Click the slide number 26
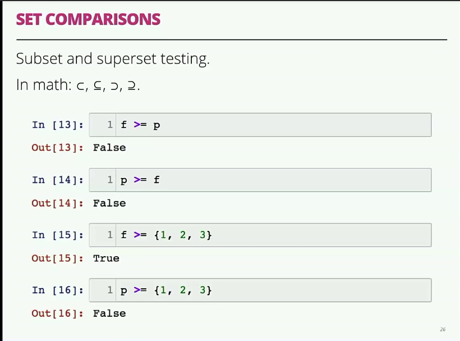The height and width of the screenshot is (341, 460). click(x=443, y=329)
